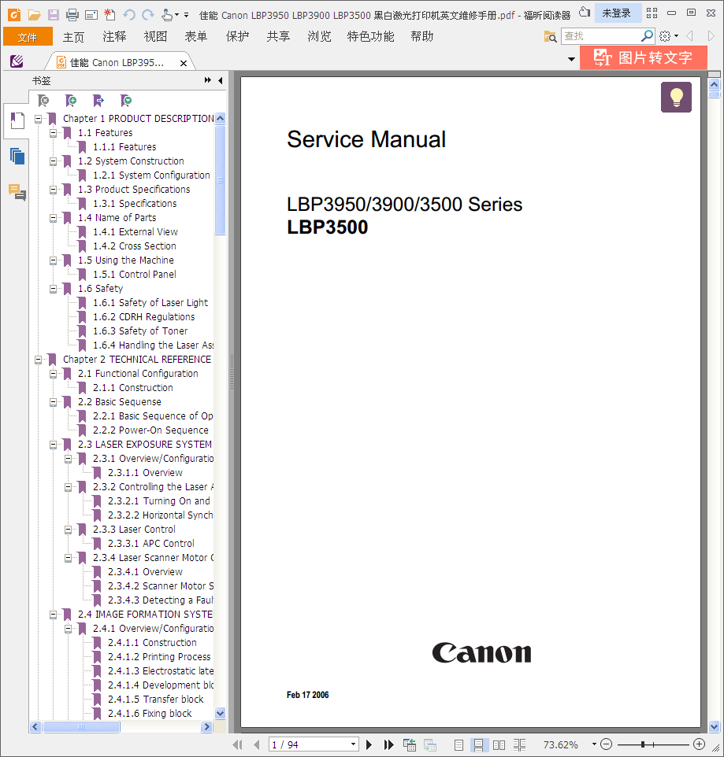724x757 pixels.
Task: Open bookmark 2.4.1.5 Transfer block
Action: click(x=156, y=700)
